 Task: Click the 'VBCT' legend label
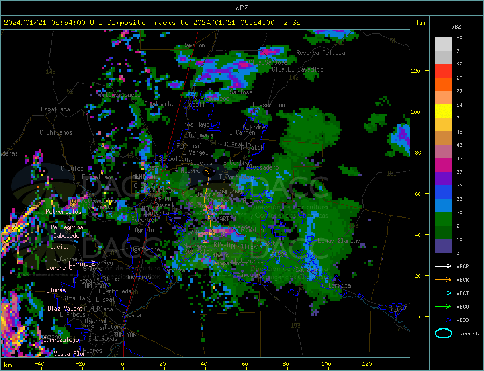(462, 293)
